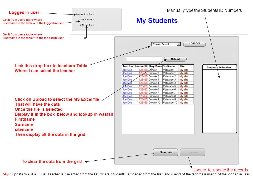Click the Upload button
The height and width of the screenshot is (189, 253).
(x=175, y=59)
